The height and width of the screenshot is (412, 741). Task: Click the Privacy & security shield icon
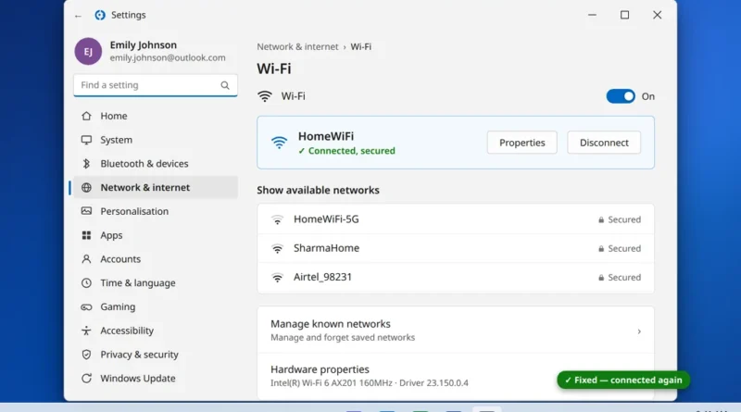[86, 355]
